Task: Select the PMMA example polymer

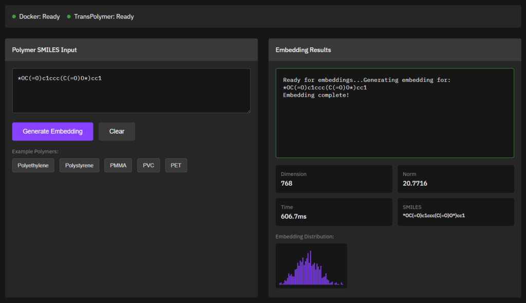Action: (x=118, y=166)
